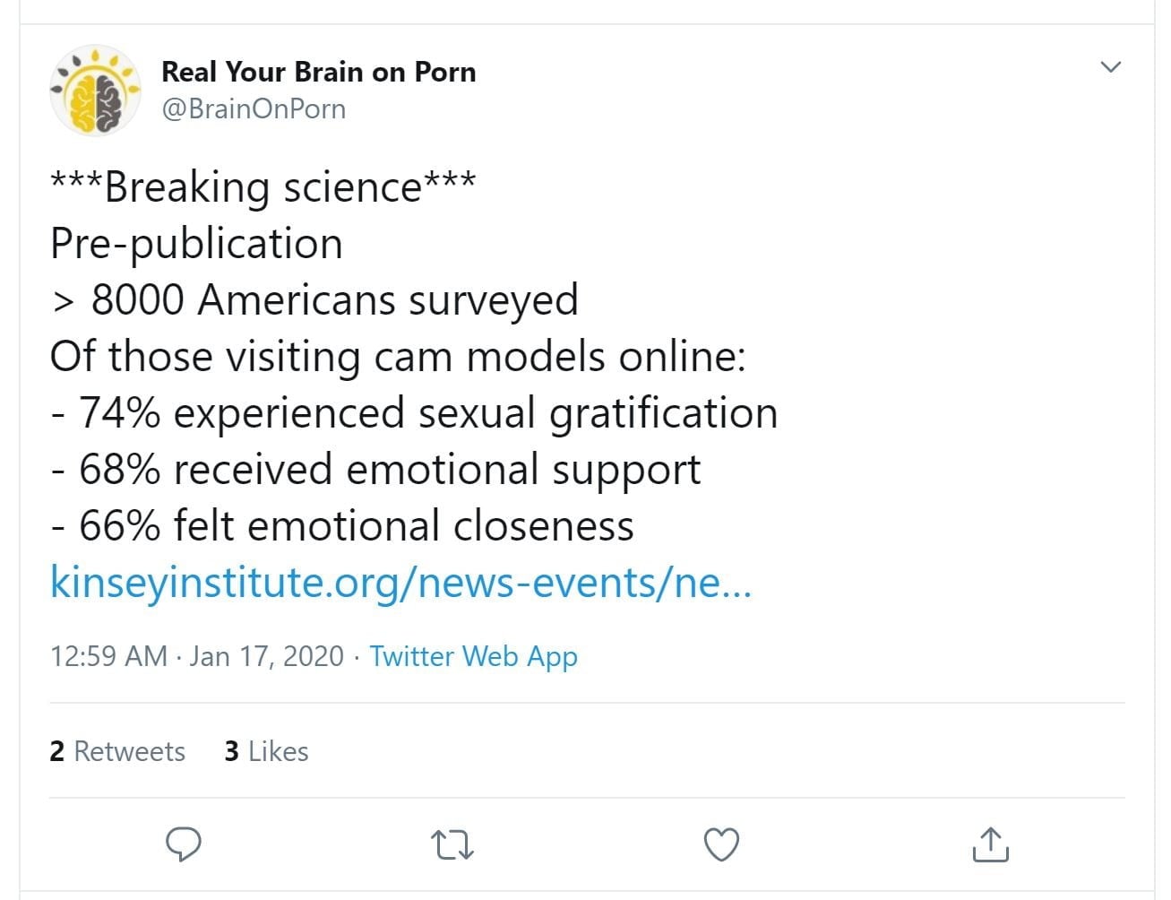Click the reply speech bubble icon
1171x900 pixels.
click(x=184, y=844)
